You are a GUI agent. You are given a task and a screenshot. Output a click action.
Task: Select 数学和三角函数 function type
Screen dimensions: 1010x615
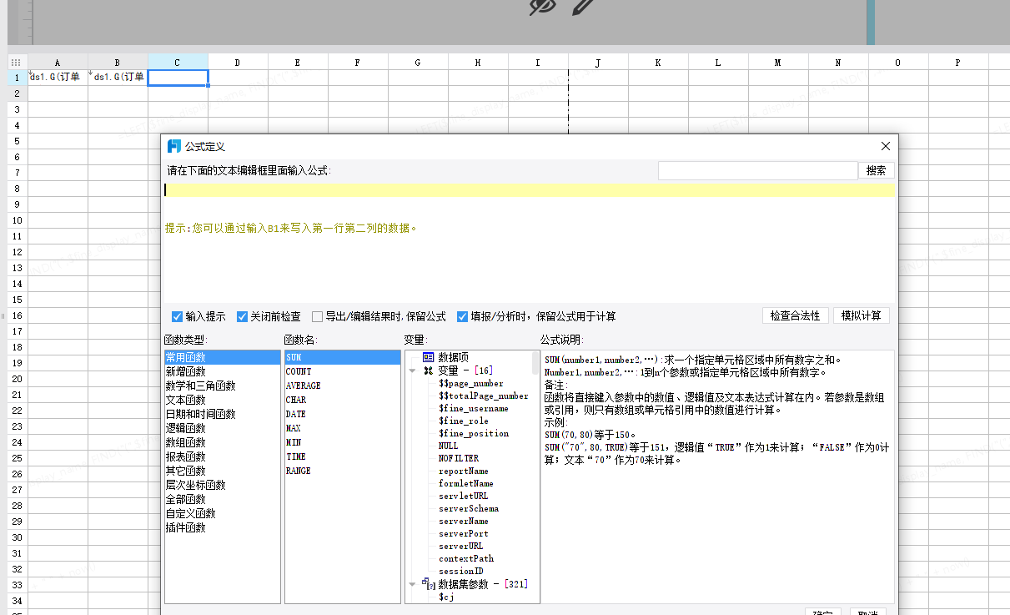coord(223,386)
